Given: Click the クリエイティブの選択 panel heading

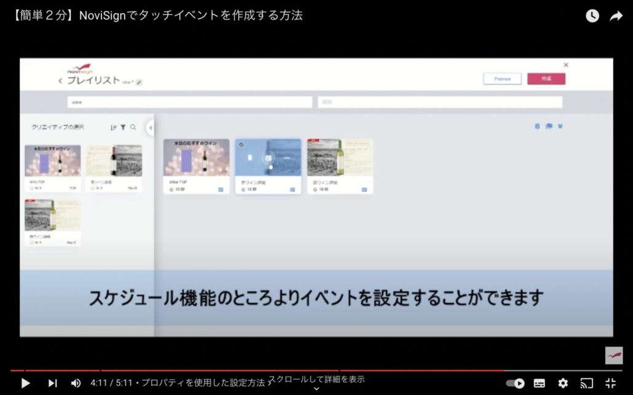Looking at the screenshot, I should [58, 127].
